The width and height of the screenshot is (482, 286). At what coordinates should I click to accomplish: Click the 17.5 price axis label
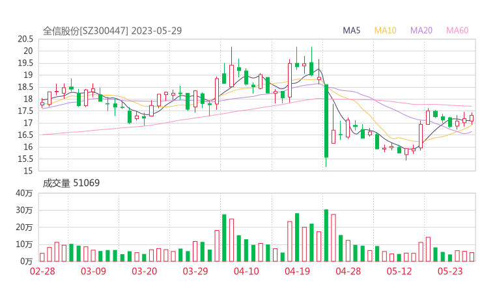(25, 111)
